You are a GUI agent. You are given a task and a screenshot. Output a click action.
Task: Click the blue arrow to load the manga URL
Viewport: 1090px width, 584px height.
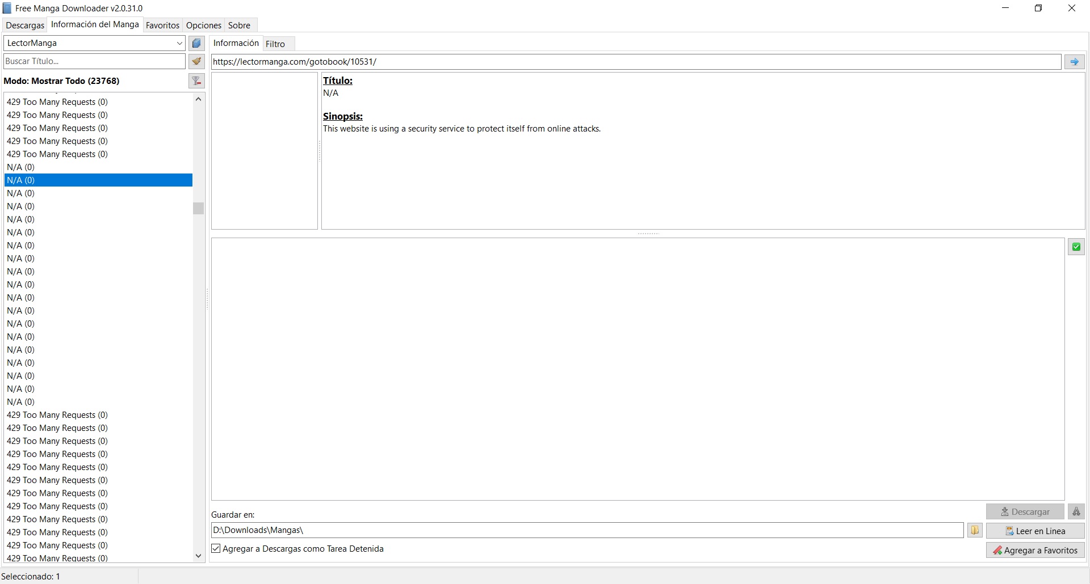point(1074,61)
